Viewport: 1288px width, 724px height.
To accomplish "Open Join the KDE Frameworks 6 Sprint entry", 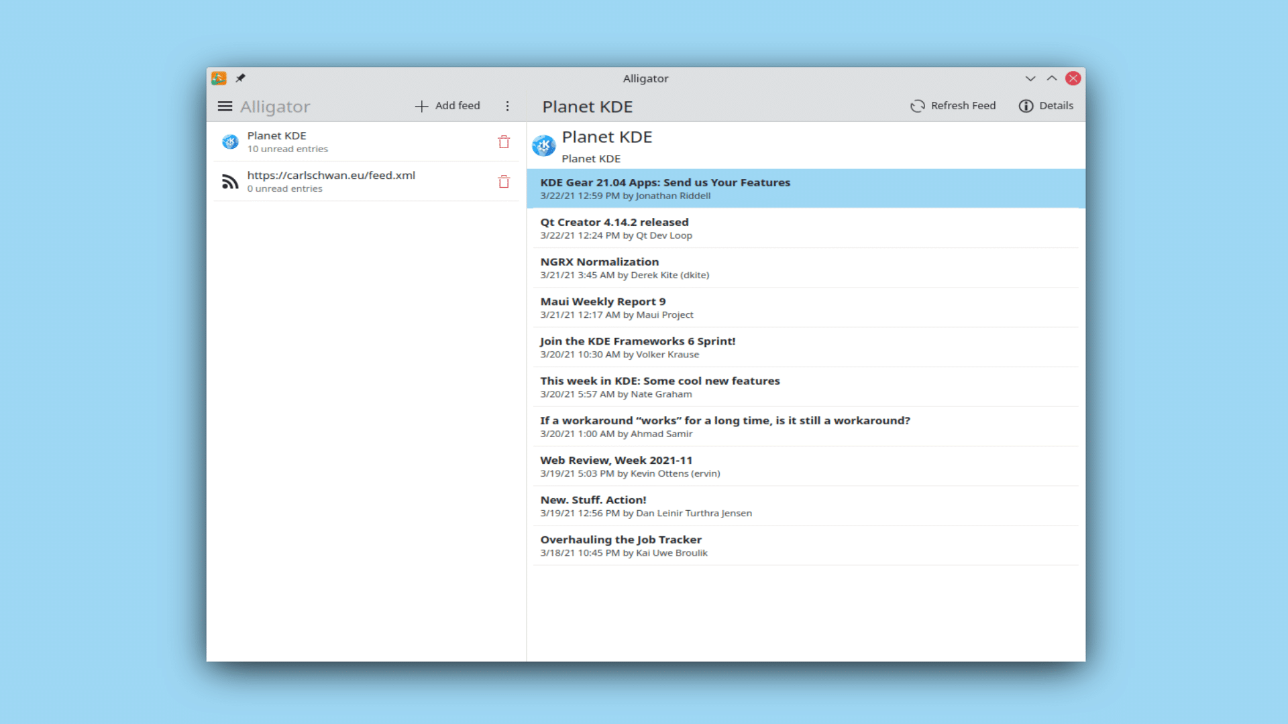I will [x=806, y=347].
